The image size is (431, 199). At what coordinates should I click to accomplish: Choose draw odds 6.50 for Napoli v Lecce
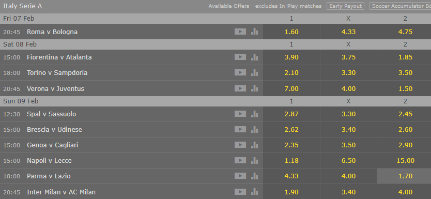pyautogui.click(x=348, y=161)
